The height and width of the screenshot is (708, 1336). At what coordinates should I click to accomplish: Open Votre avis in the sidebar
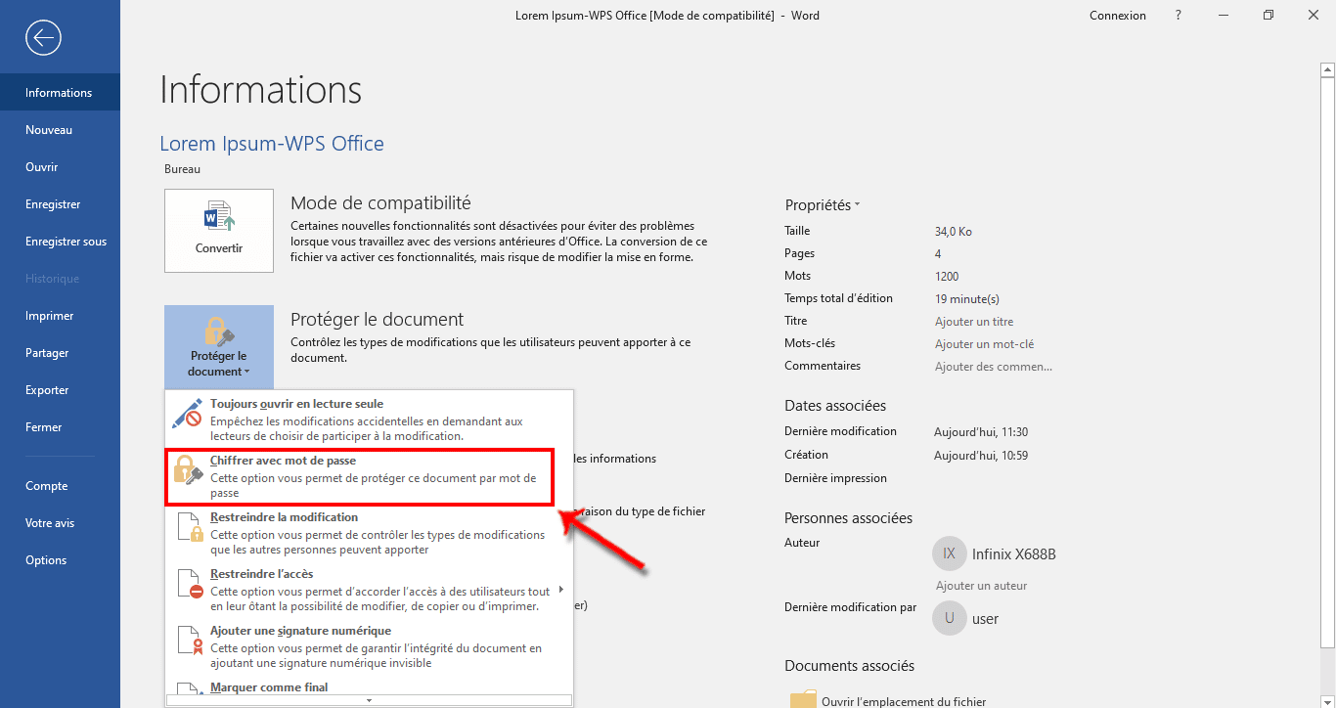point(60,523)
